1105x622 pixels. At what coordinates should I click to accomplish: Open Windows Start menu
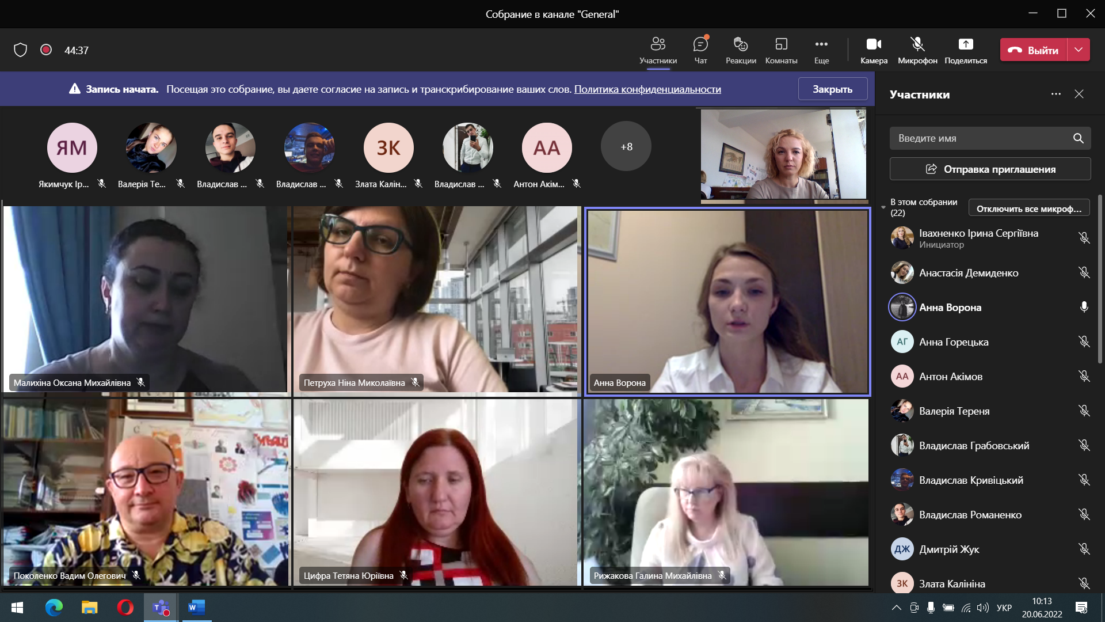[x=17, y=608]
